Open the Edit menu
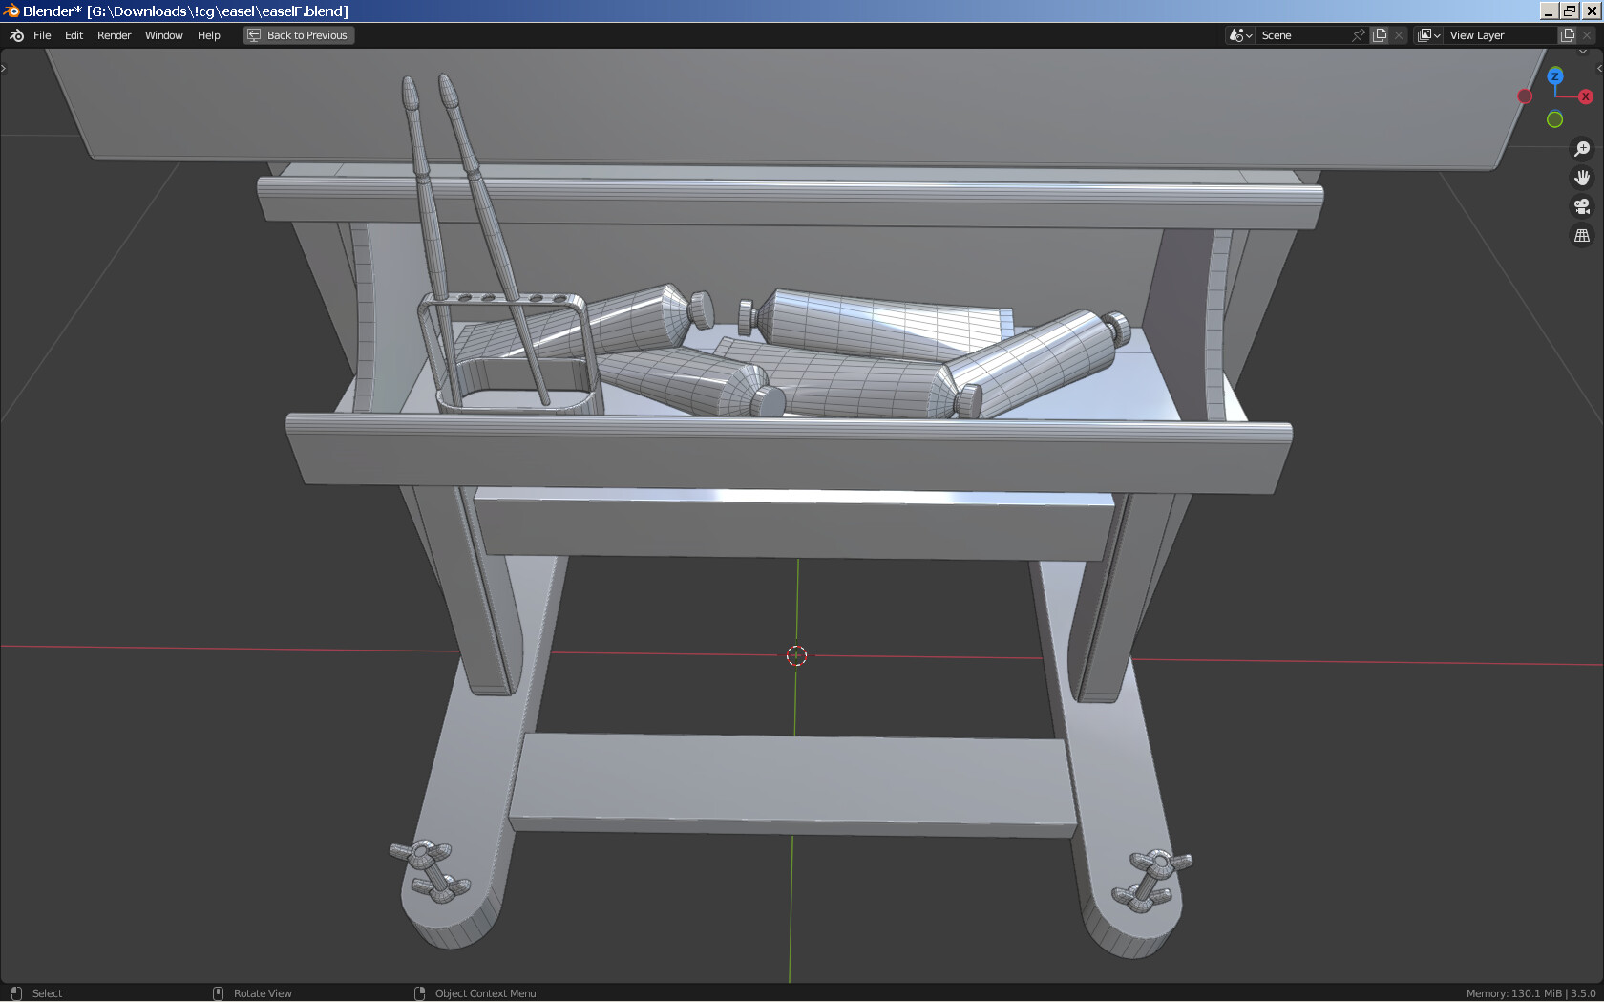Image resolution: width=1604 pixels, height=1003 pixels. pyautogui.click(x=74, y=35)
